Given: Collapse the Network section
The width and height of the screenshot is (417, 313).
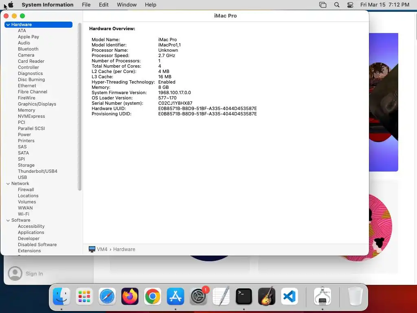Looking at the screenshot, I should tap(8, 184).
